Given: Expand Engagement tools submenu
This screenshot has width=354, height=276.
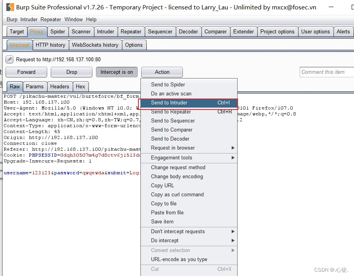Looking at the screenshot, I should point(189,158).
